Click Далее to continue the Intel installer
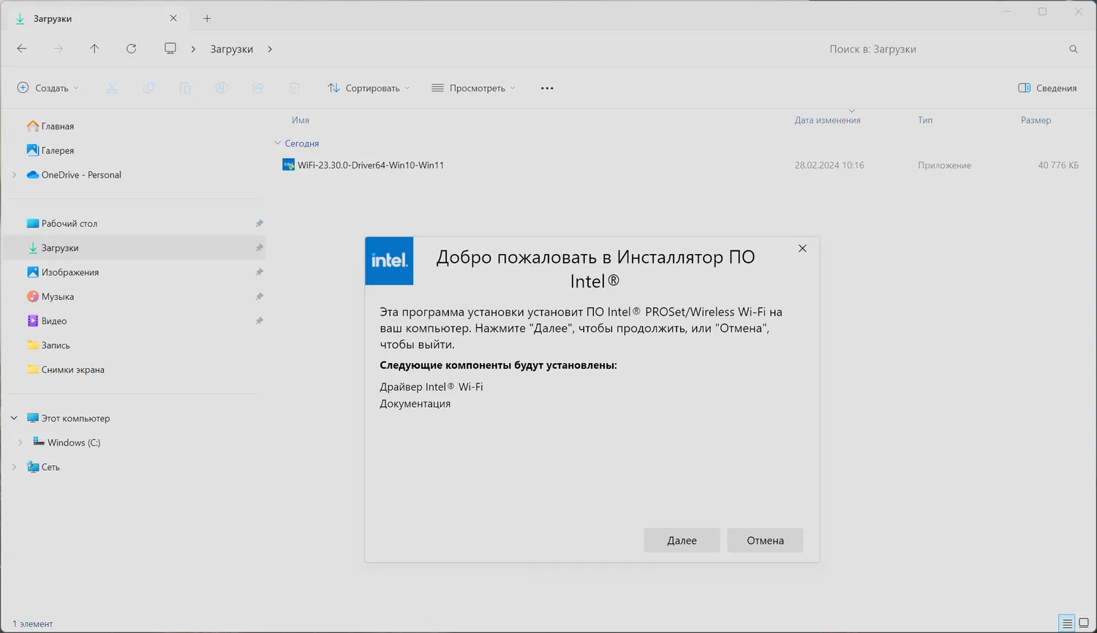The image size is (1097, 633). [682, 540]
